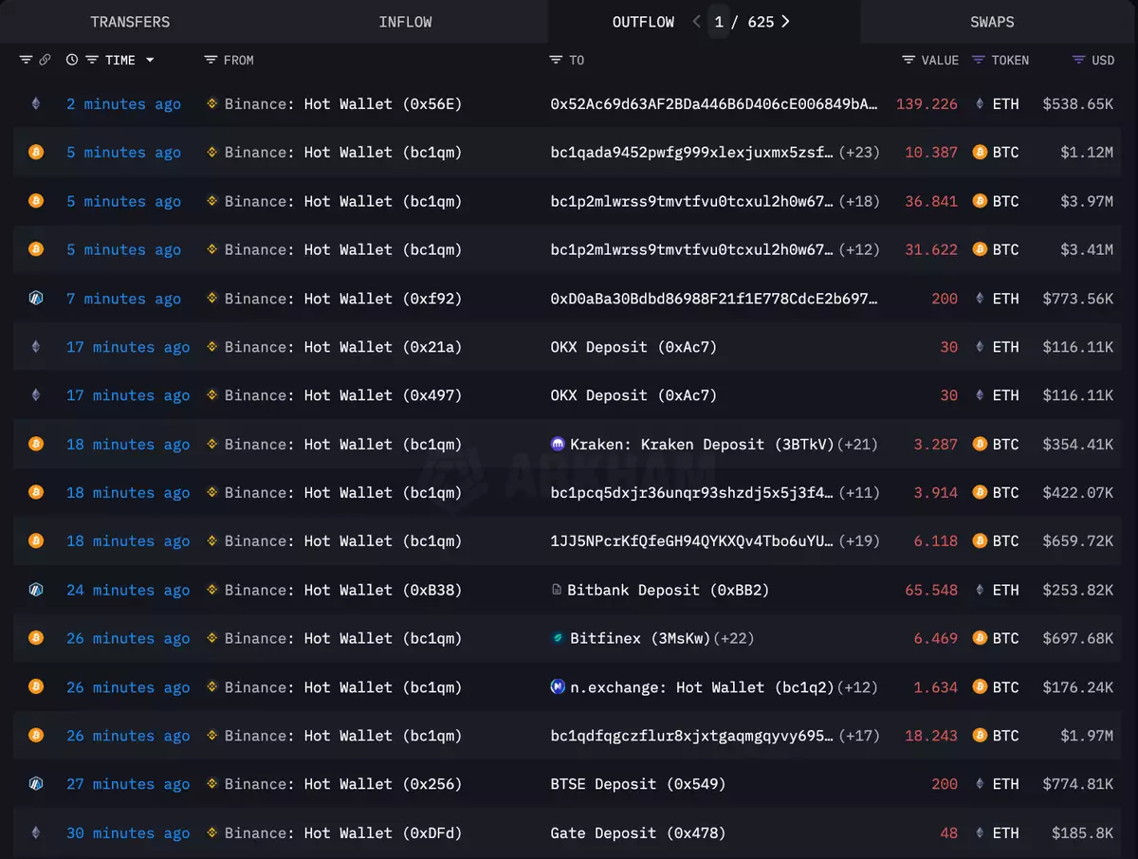The width and height of the screenshot is (1138, 859).
Task: Open the USD column filter
Action: pyautogui.click(x=1078, y=60)
